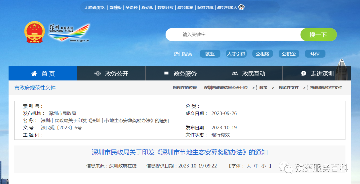Click the chat bubble icon beside 走进深圳
The width and height of the screenshot is (360, 184).
(x=303, y=74)
